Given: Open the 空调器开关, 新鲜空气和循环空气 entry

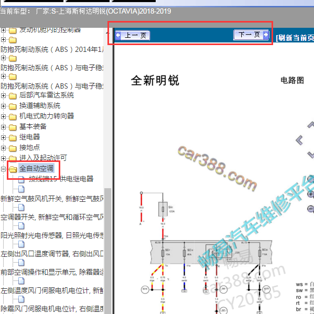Looking at the screenshot, I should click(x=52, y=217).
